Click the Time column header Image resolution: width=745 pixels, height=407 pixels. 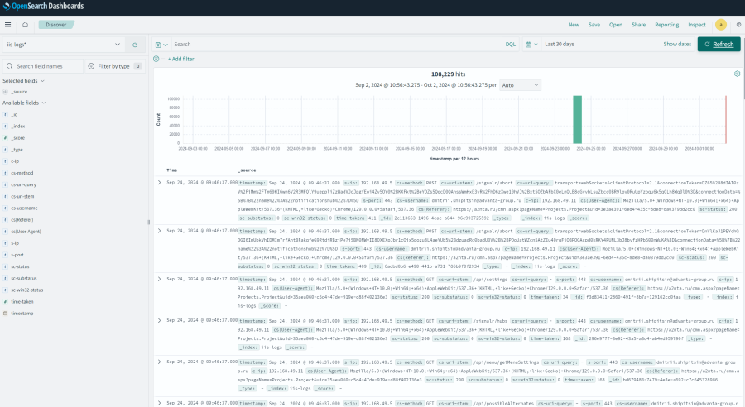click(x=172, y=170)
